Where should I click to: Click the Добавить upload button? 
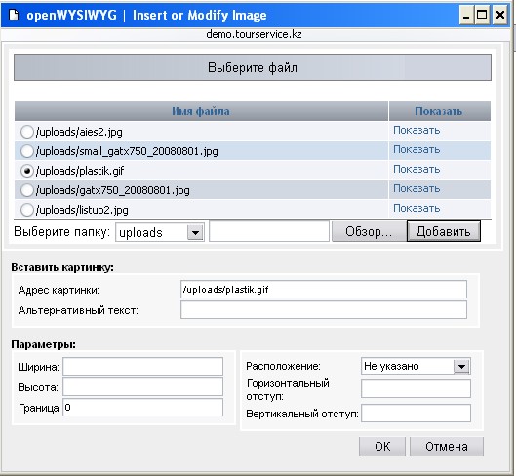tap(443, 231)
